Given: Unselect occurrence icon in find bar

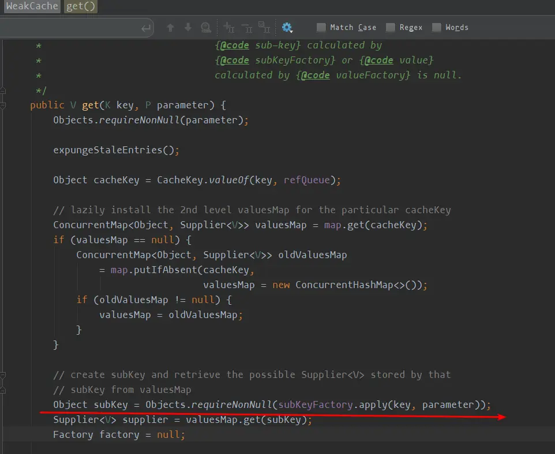Looking at the screenshot, I should 247,28.
